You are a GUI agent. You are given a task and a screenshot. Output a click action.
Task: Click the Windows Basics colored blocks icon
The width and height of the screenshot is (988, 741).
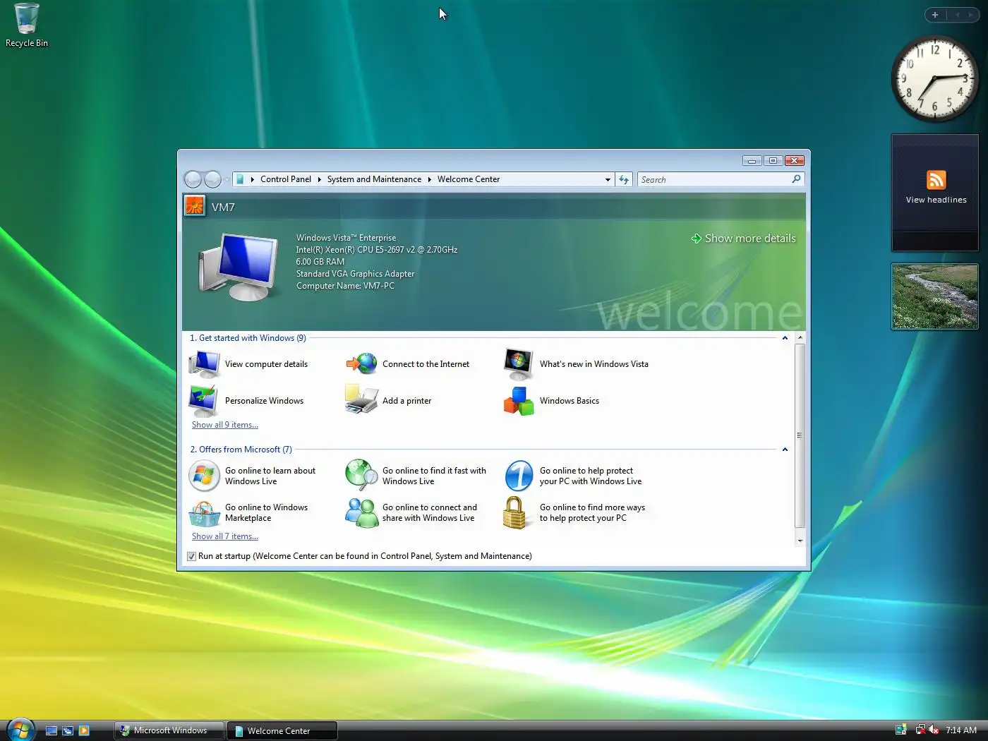coord(519,401)
